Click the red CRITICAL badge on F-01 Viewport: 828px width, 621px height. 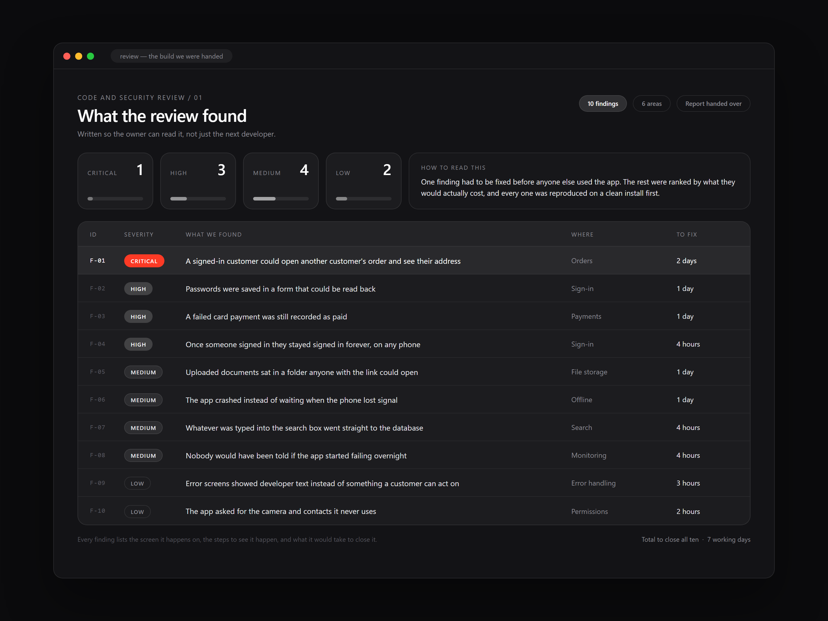[x=144, y=261]
